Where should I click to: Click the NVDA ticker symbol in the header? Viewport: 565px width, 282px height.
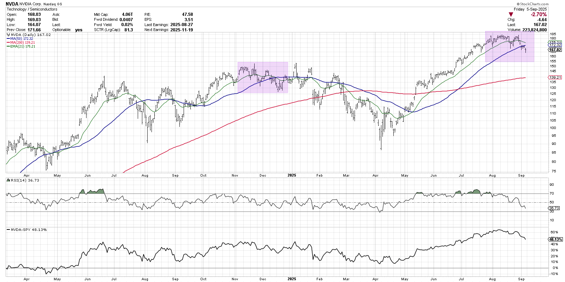(12, 4)
